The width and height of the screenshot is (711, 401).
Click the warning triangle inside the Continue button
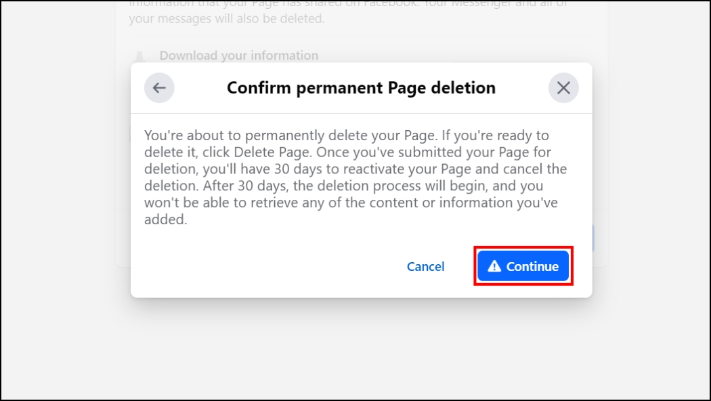[494, 266]
